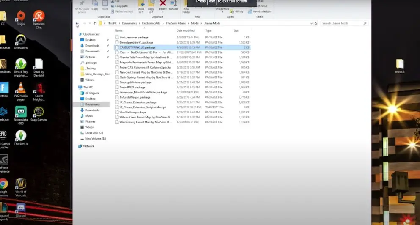Open recent locations dropdown arrow
The height and width of the screenshot is (225, 420).
[90, 23]
